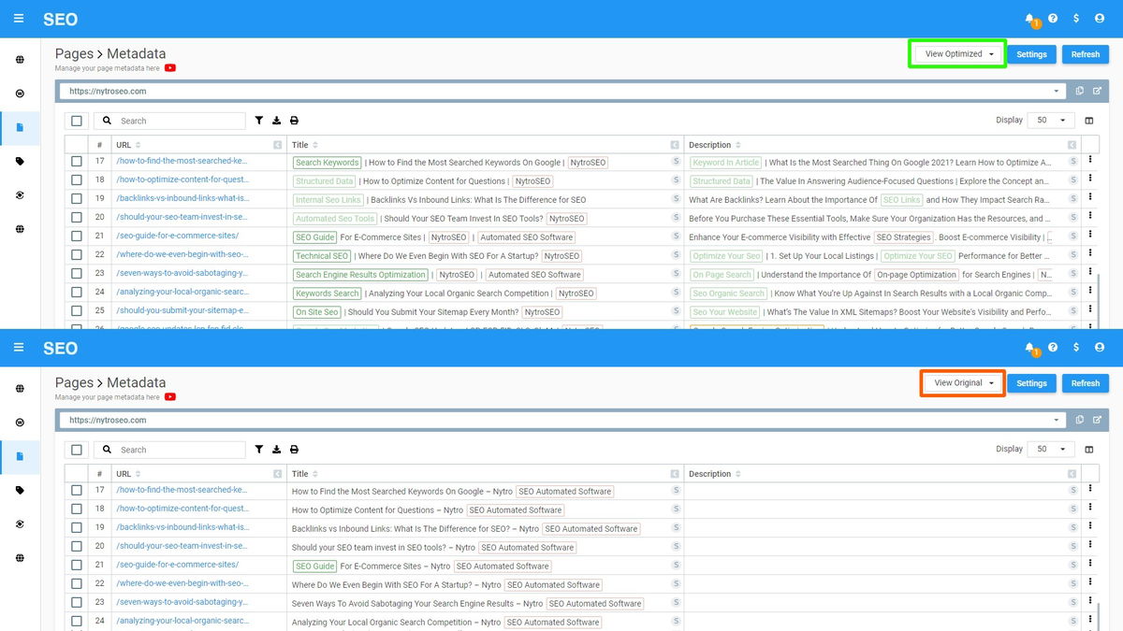Open the filter icon above the table
1123x631 pixels.
click(259, 120)
